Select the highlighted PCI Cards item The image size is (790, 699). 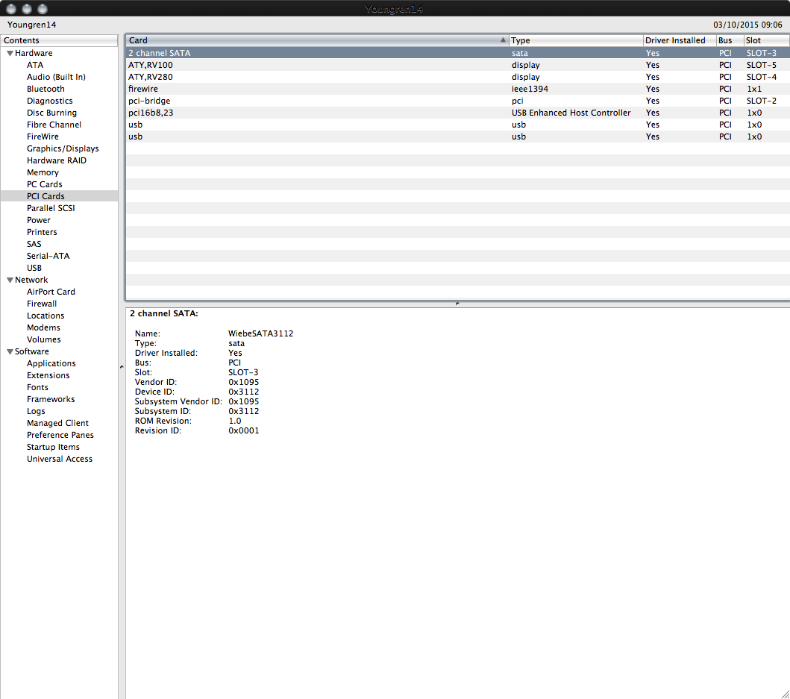click(60, 196)
